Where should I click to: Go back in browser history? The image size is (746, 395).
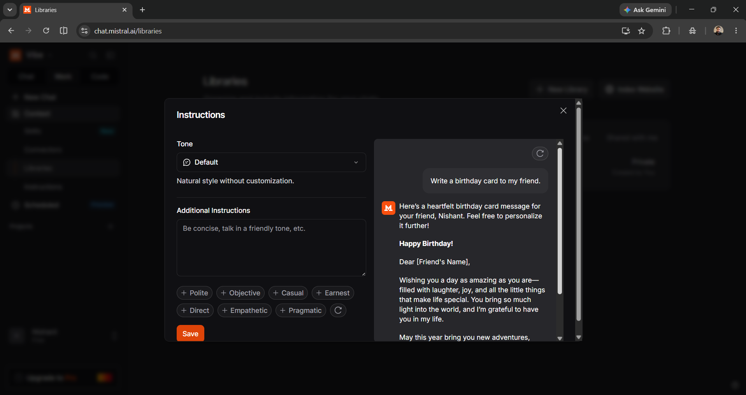pos(11,31)
